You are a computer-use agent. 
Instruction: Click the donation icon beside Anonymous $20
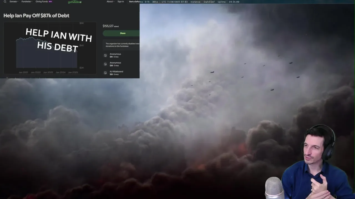[105, 64]
